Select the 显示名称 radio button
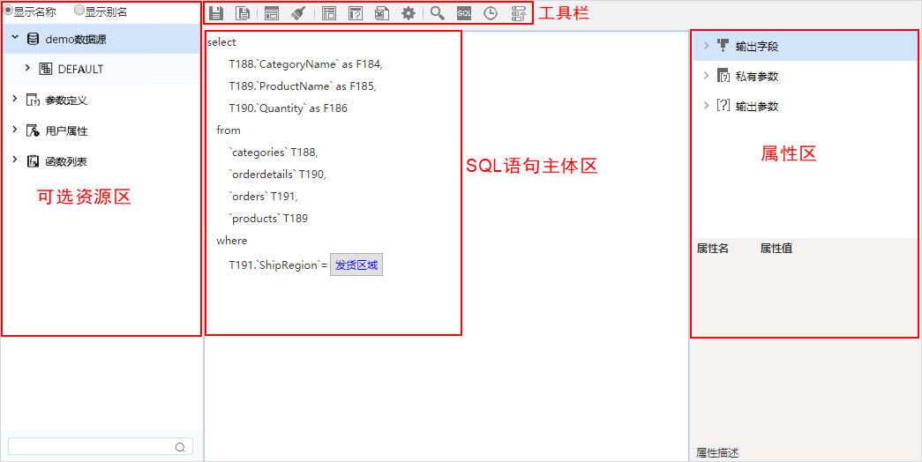The image size is (922, 462). pos(8,11)
